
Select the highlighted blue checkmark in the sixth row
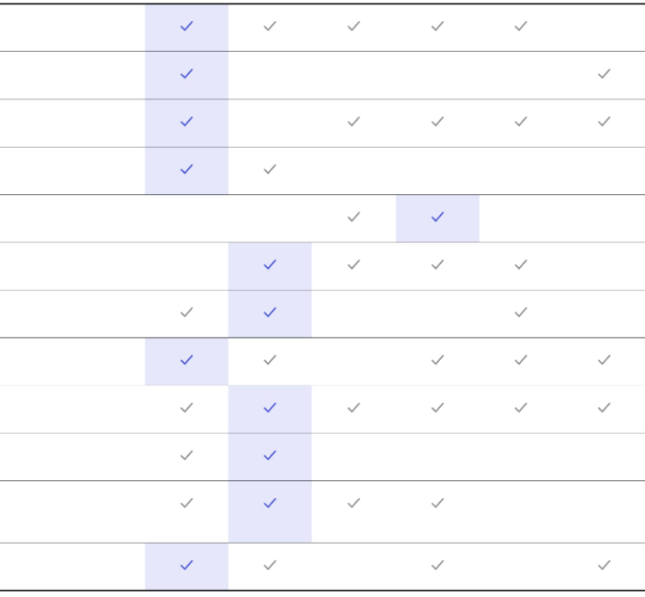click(x=270, y=264)
